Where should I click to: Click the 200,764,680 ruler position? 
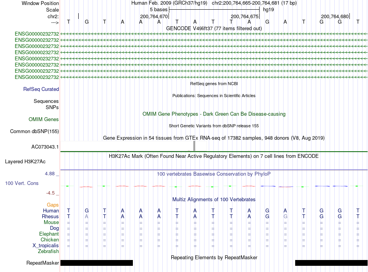click(x=335, y=16)
